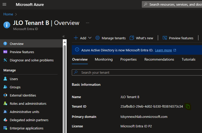This screenshot has width=202, height=133.
Task: Click the Manage section heading
Action: pos(10,70)
